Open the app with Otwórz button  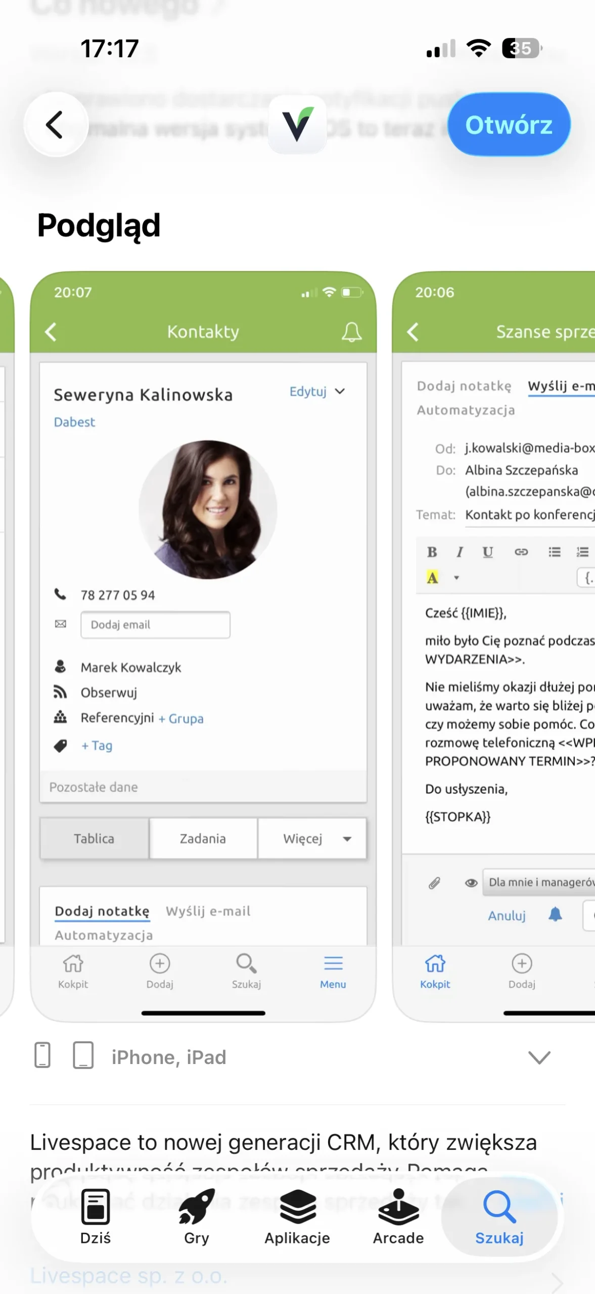[509, 125]
